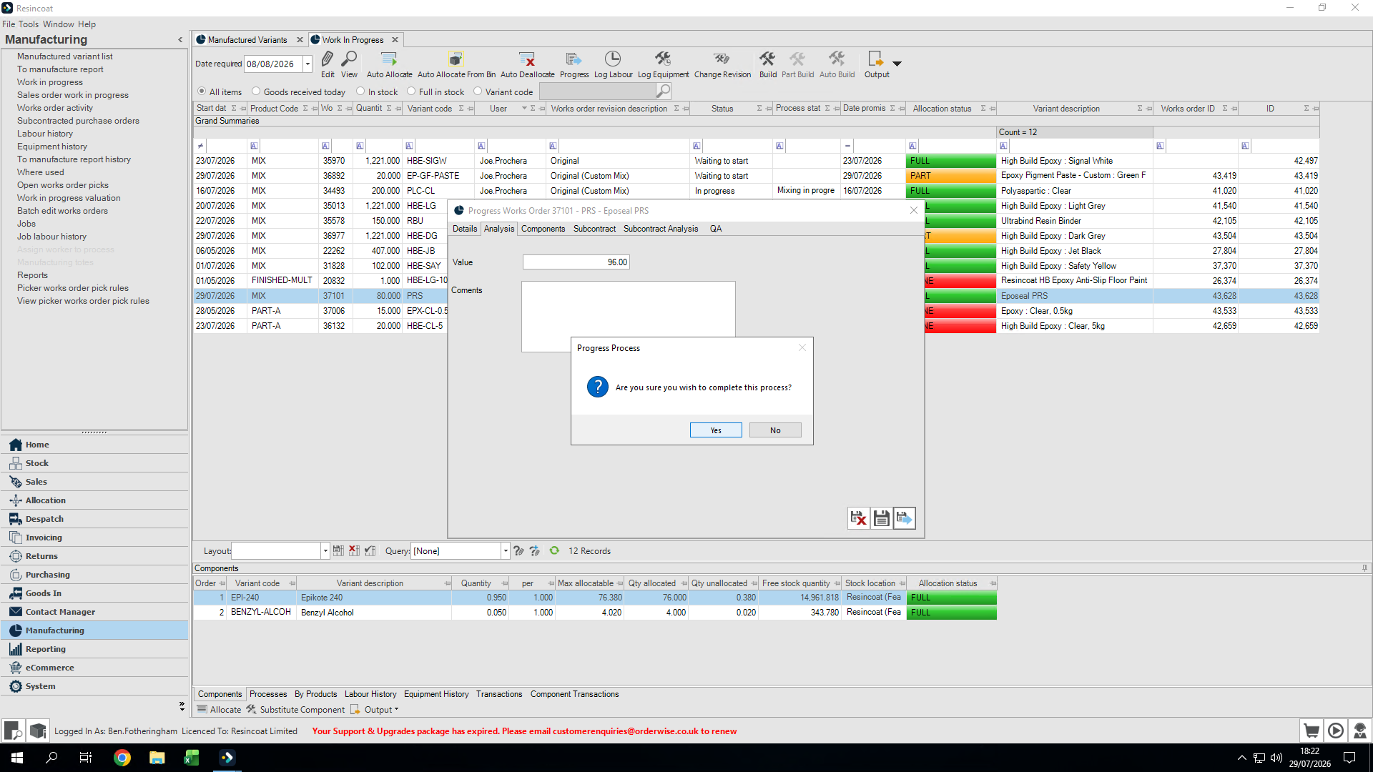
Task: Open Google Chrome from the taskbar
Action: coord(122,758)
